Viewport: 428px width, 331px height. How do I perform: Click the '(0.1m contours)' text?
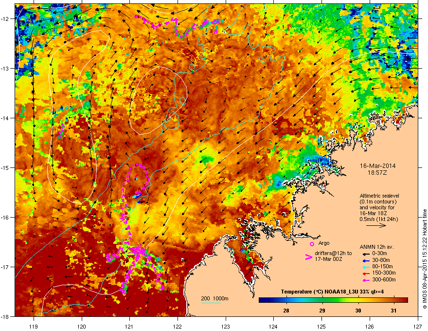coord(378,202)
